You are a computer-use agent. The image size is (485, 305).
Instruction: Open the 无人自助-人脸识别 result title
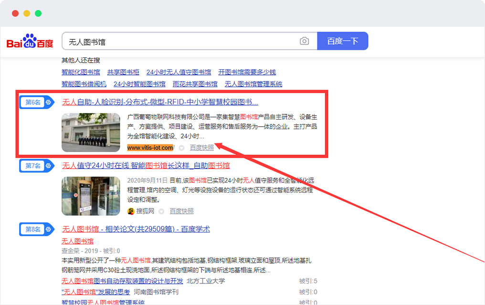[160, 102]
